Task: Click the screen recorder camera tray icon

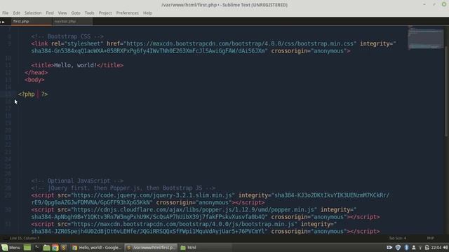Action: click(389, 247)
